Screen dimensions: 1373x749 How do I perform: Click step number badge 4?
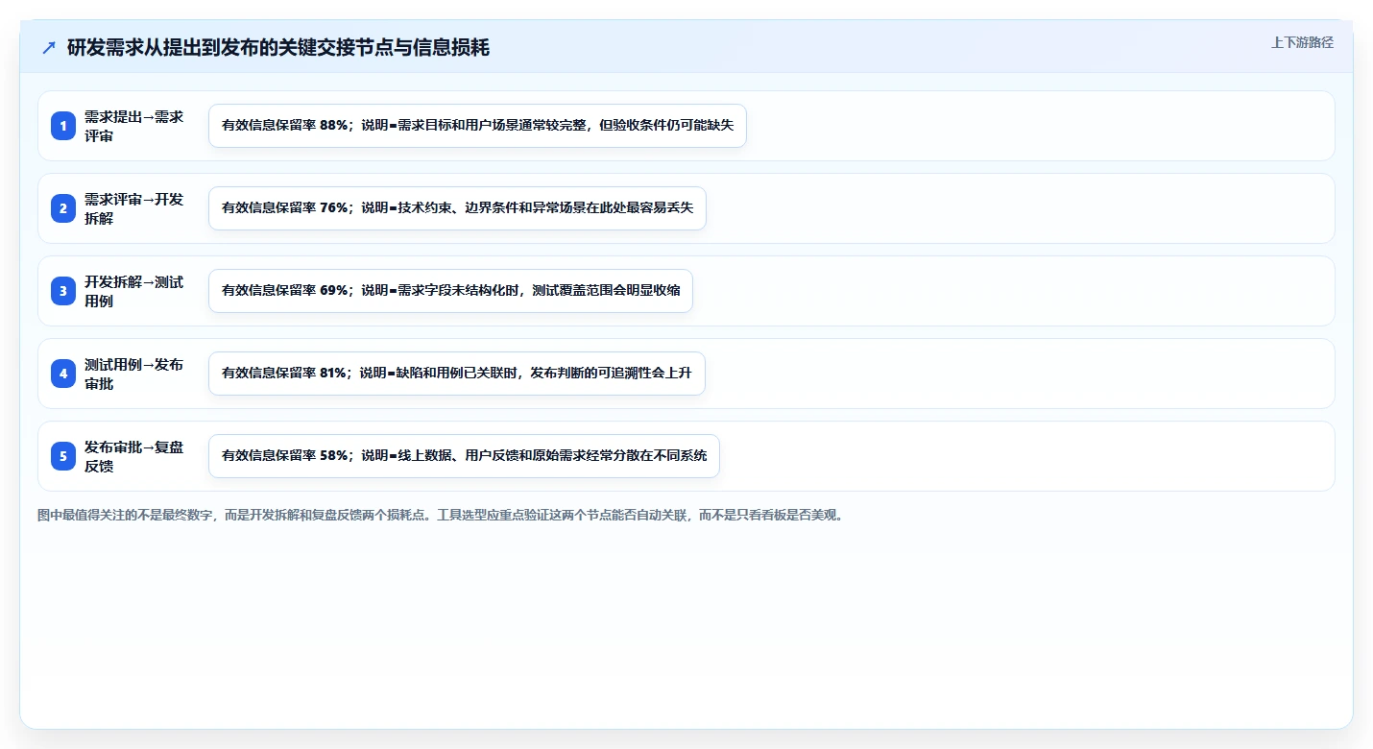click(x=63, y=374)
